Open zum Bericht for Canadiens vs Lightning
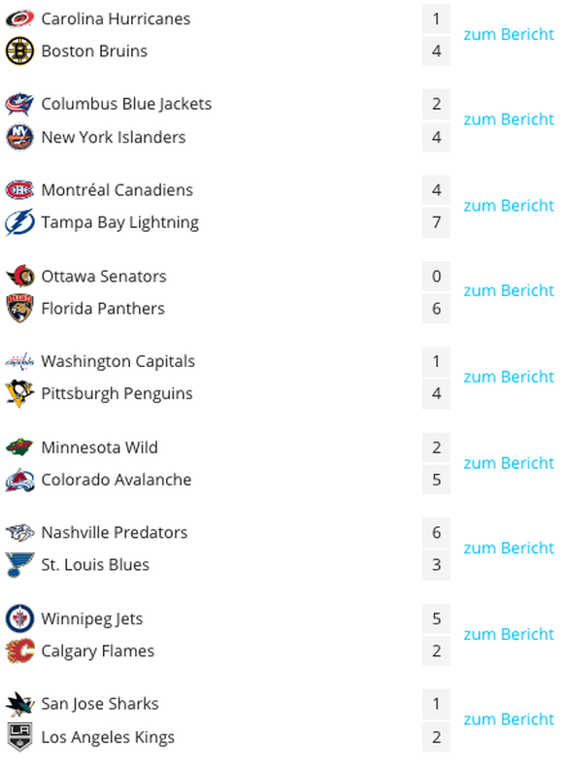The height and width of the screenshot is (766, 565). click(x=509, y=206)
